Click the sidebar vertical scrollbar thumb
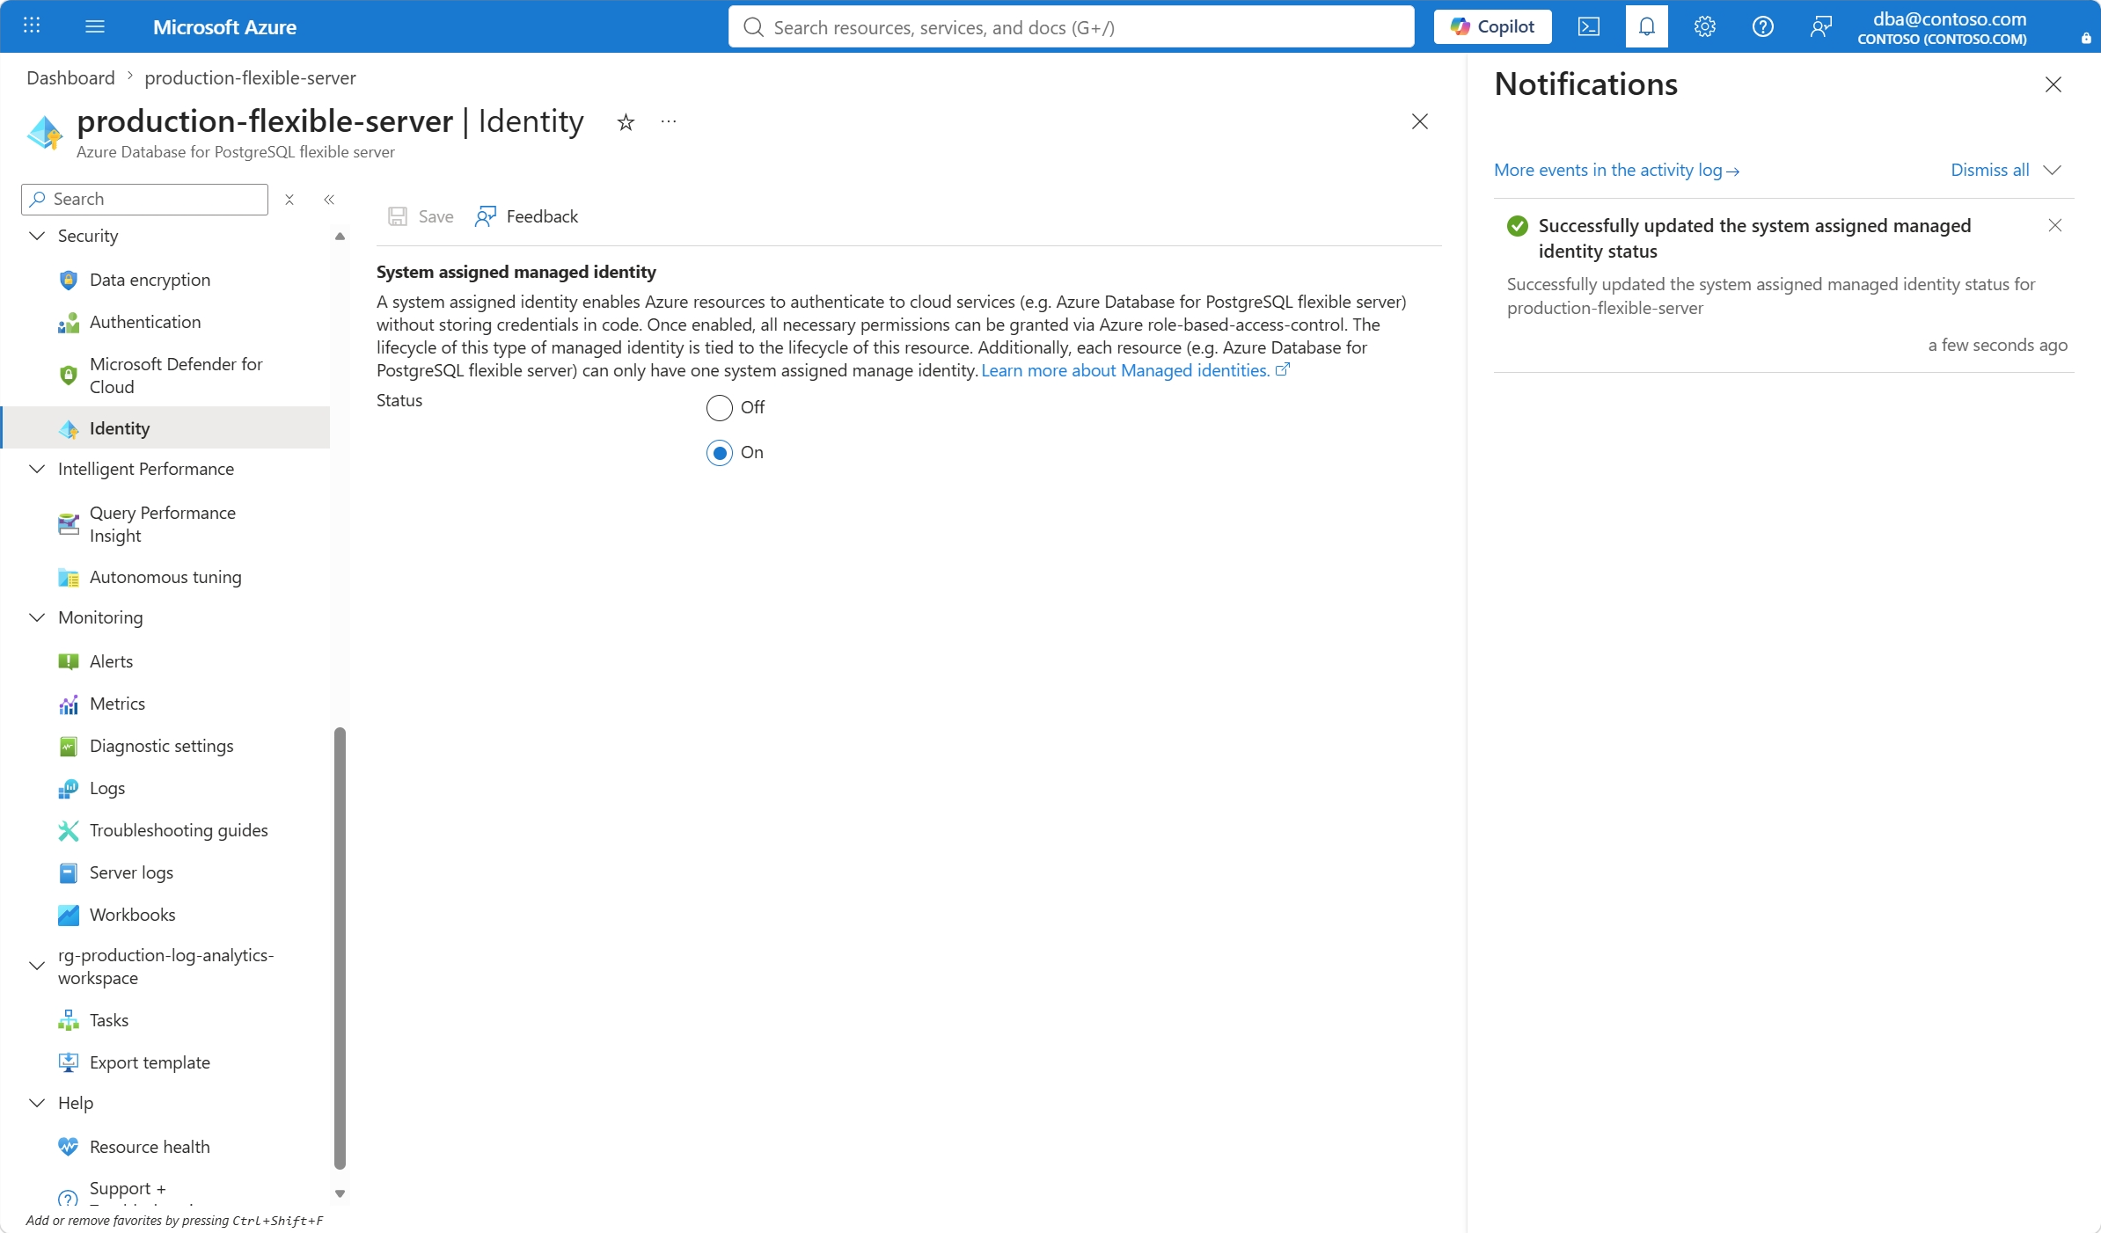The height and width of the screenshot is (1233, 2101). pos(340,948)
